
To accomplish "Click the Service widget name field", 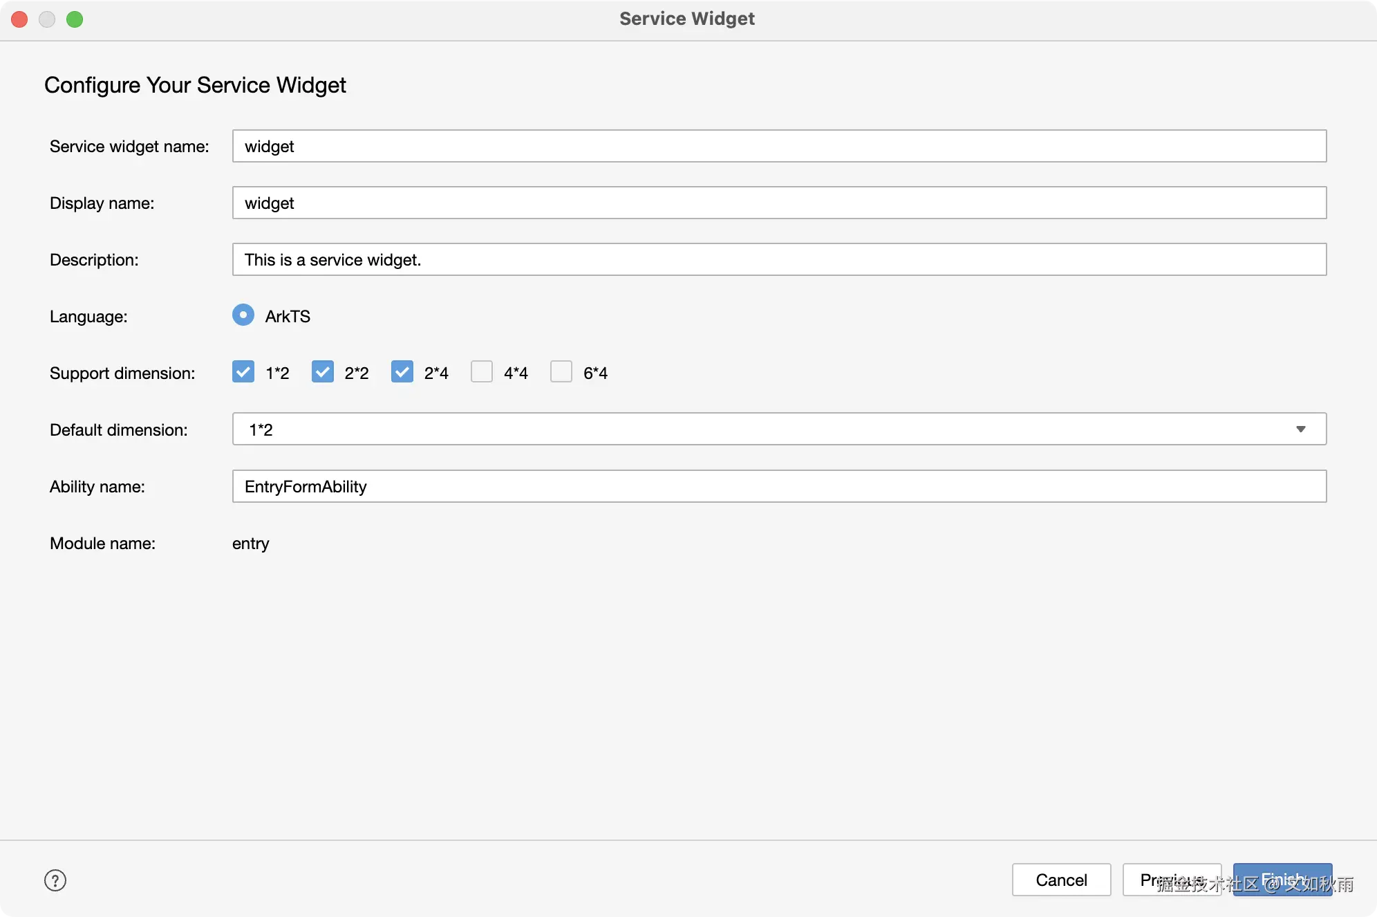I will tap(779, 147).
